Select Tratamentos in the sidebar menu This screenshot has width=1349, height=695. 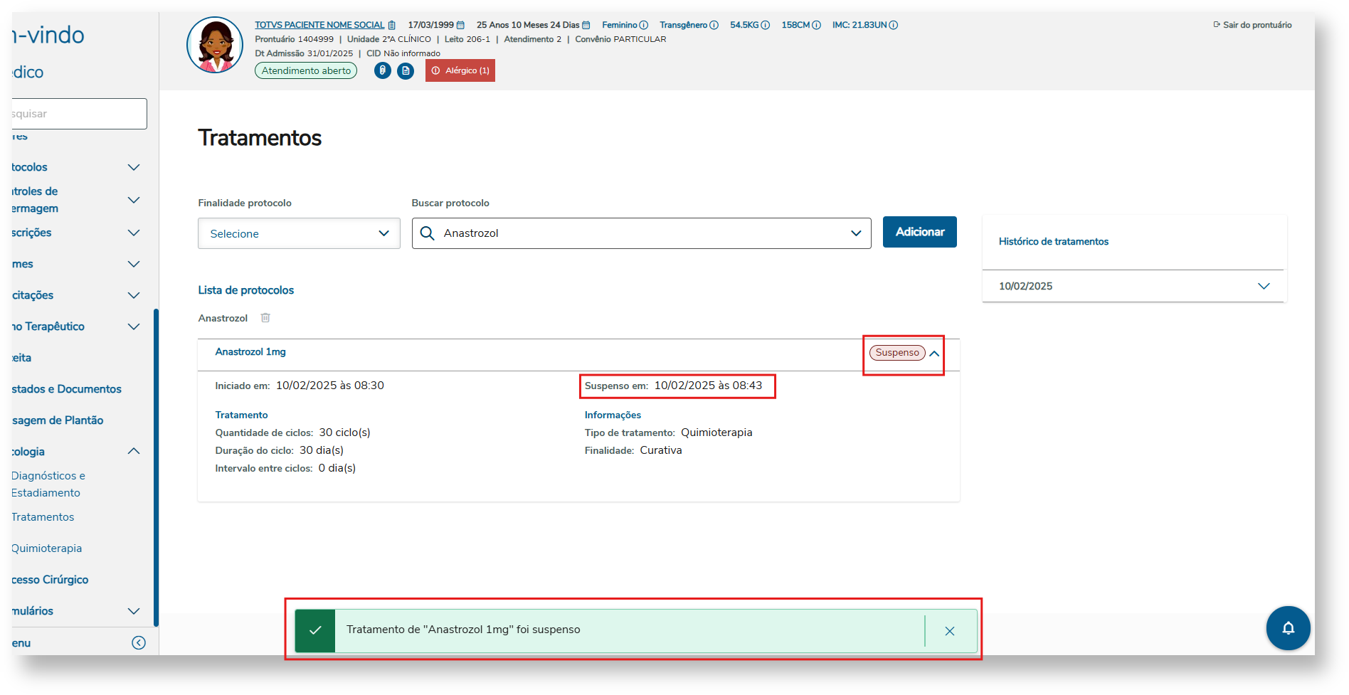(43, 517)
